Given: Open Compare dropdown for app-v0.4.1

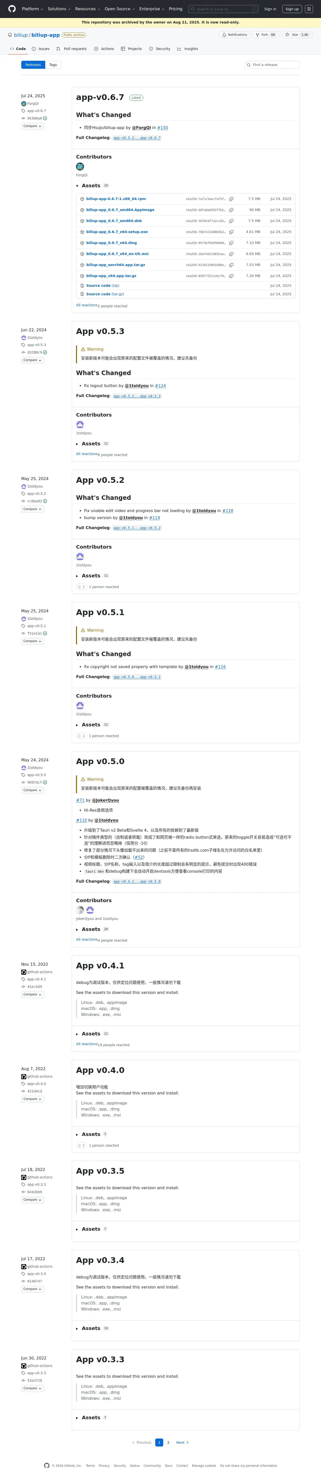Looking at the screenshot, I should (32, 994).
